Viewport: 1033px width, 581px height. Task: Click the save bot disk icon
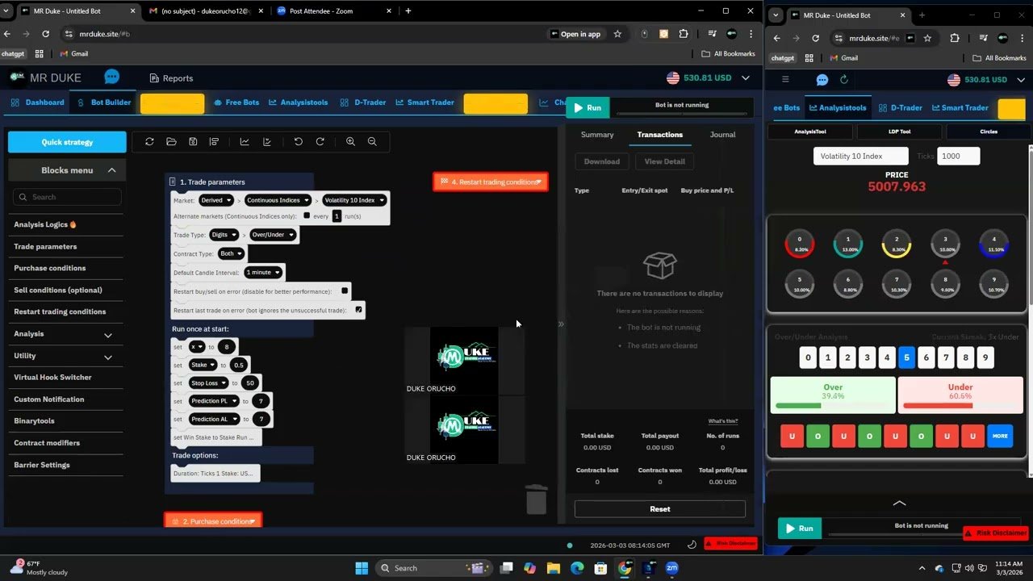(193, 141)
